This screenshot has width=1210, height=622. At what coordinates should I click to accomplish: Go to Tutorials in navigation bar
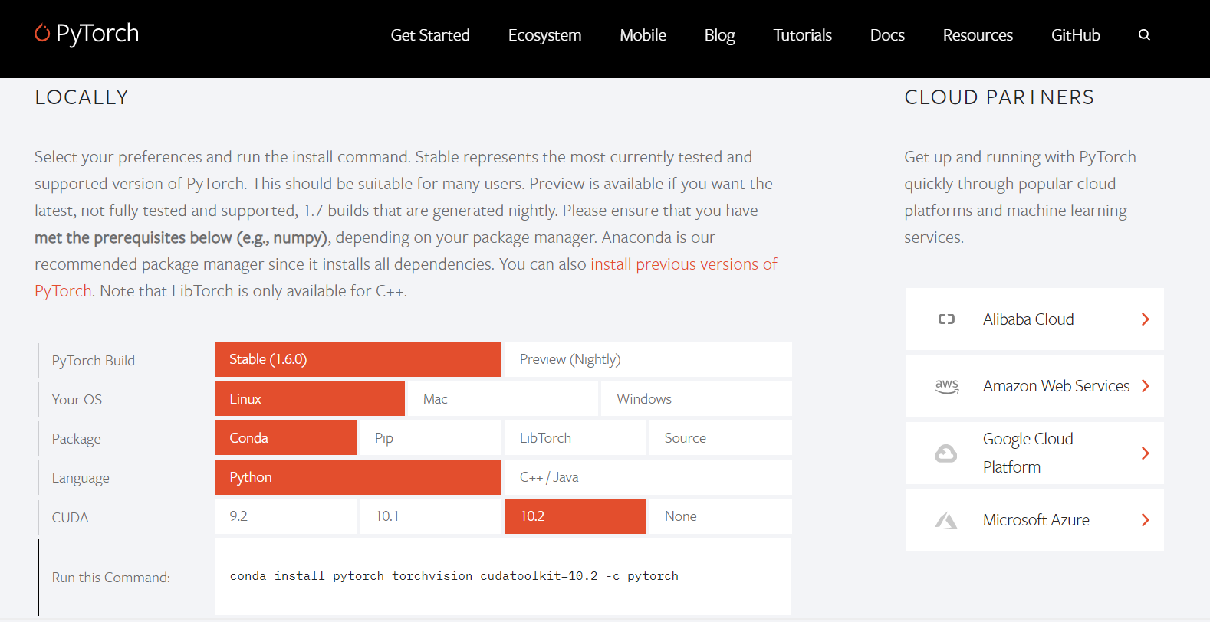(802, 35)
